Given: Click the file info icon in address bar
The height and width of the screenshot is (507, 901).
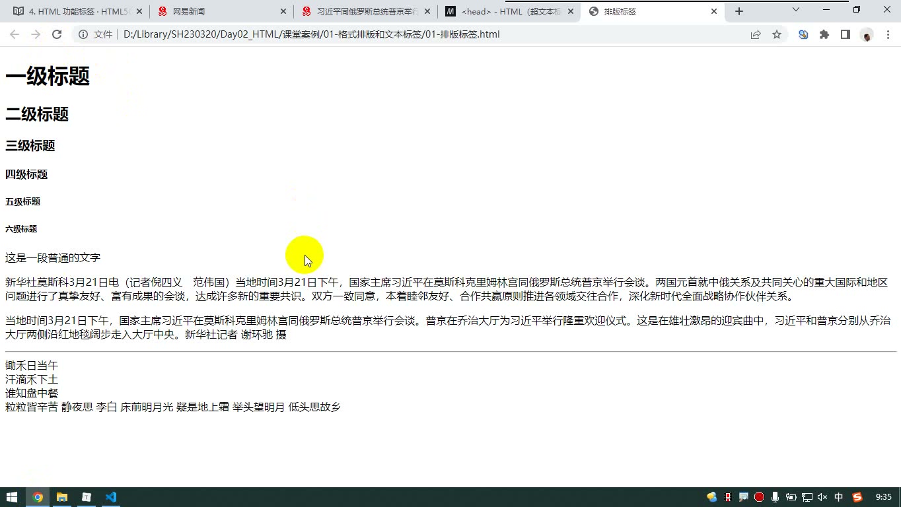Looking at the screenshot, I should pyautogui.click(x=83, y=34).
